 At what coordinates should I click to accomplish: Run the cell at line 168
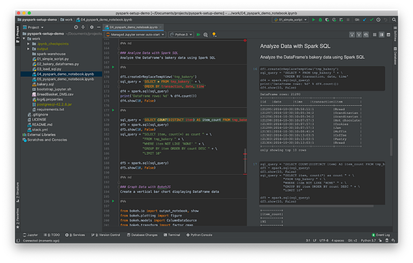pyautogui.click(x=113, y=67)
